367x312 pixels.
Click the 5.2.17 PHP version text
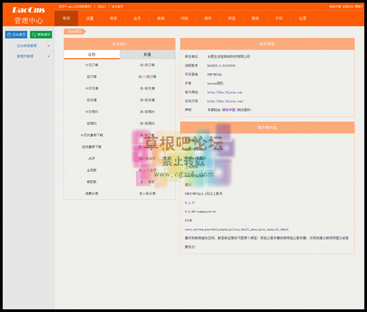pos(190,203)
